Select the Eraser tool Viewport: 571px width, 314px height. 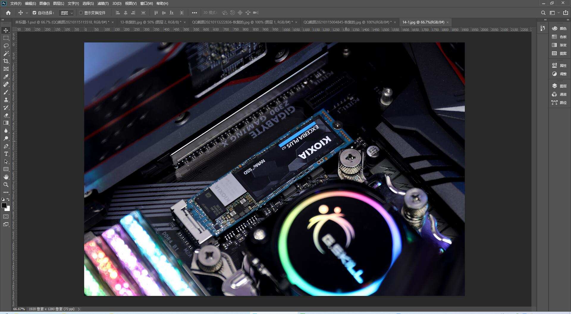tap(6, 115)
